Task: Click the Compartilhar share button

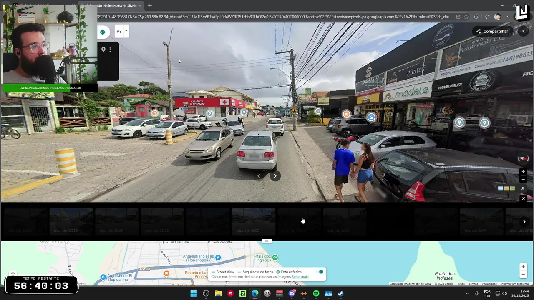Action: coord(492,31)
